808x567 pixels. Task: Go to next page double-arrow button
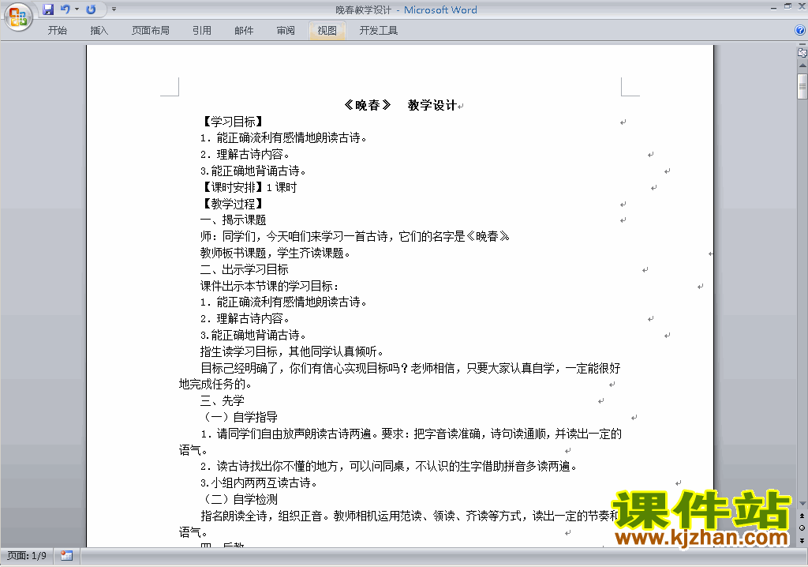pos(802,540)
